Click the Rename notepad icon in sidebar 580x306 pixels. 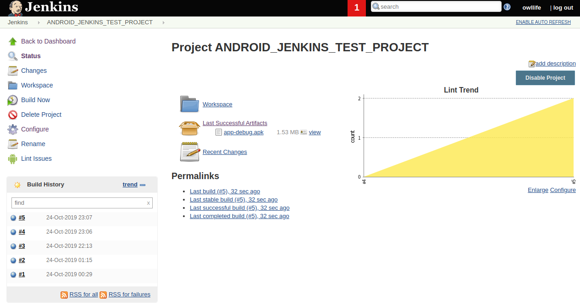pos(13,144)
